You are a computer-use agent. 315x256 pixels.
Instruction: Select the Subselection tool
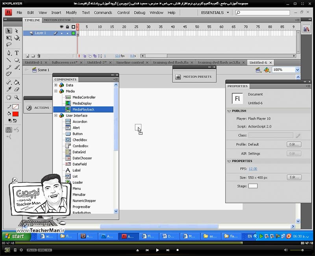tap(17, 31)
